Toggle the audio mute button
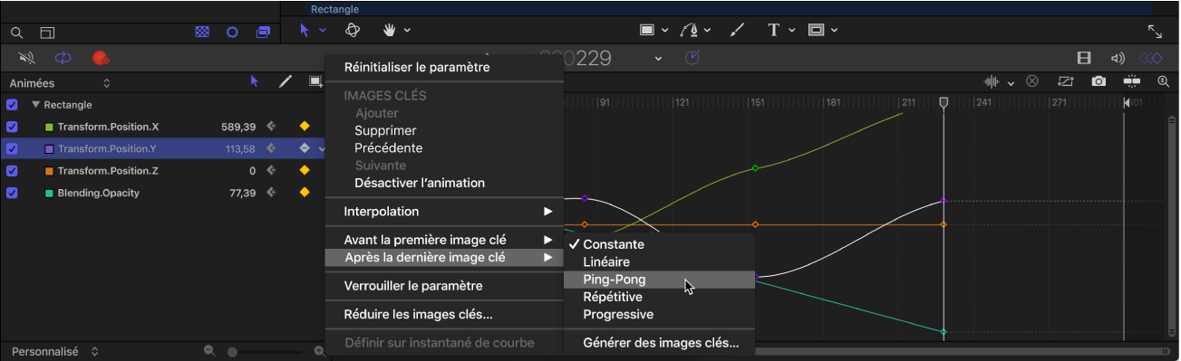The width and height of the screenshot is (1181, 361). coord(27,58)
